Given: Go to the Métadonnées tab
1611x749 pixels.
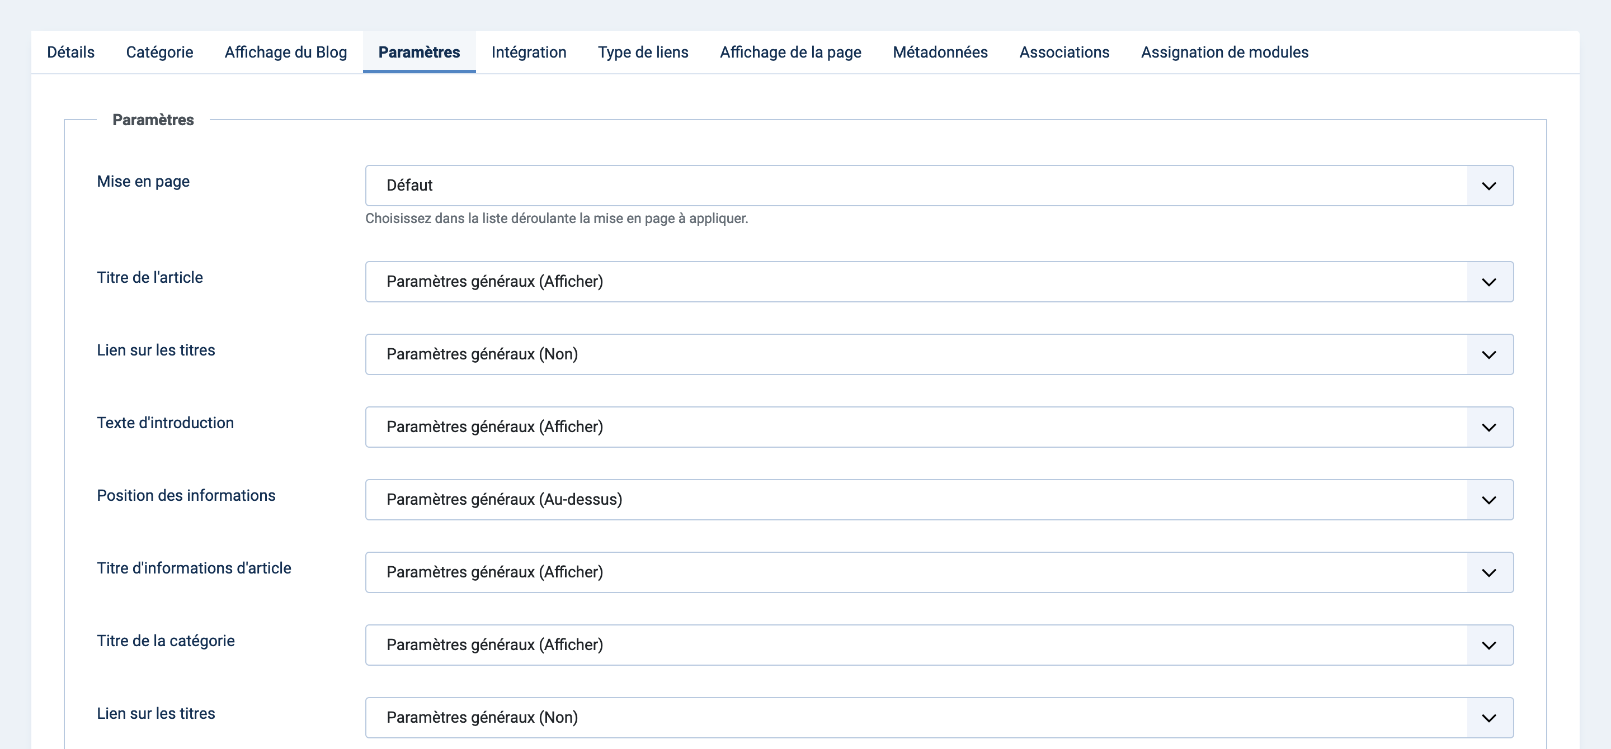Looking at the screenshot, I should [x=940, y=52].
